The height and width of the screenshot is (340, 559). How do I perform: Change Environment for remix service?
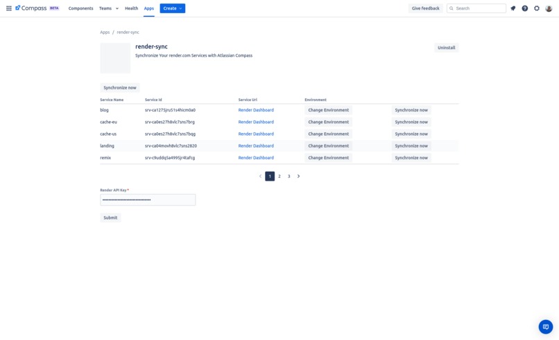(328, 158)
